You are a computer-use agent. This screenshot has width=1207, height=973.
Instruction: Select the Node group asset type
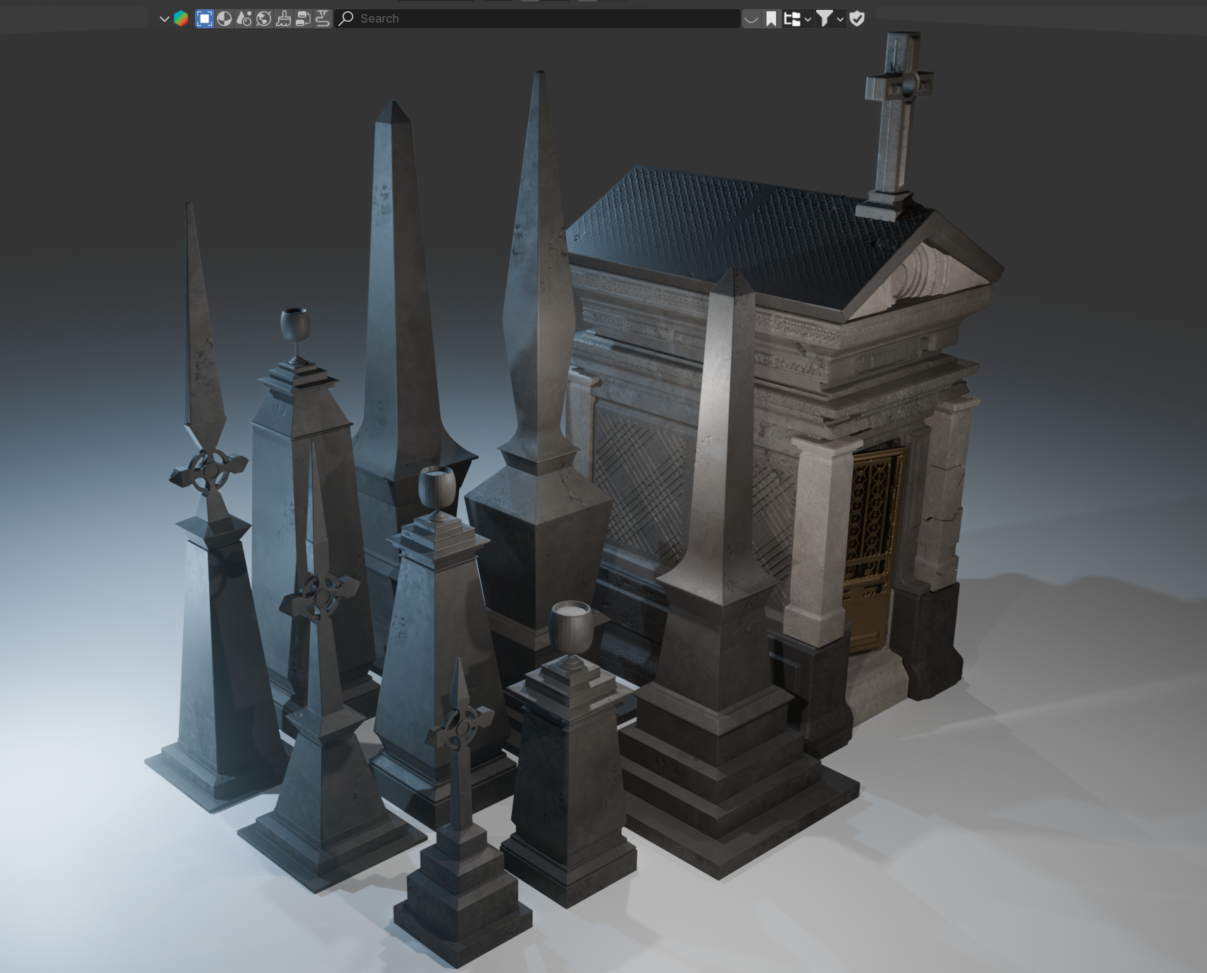click(x=303, y=19)
